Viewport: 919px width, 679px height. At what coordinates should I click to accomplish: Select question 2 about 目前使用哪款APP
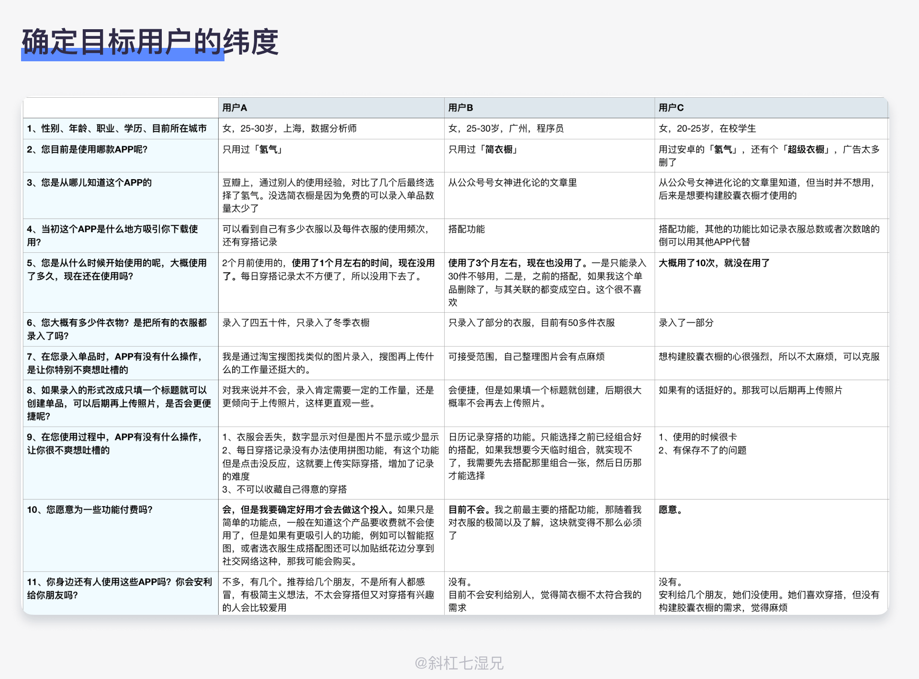[87, 149]
